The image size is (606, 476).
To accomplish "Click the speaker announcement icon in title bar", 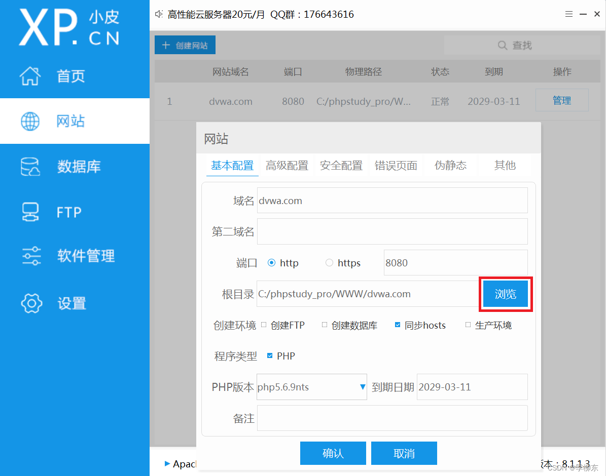I will pos(159,14).
